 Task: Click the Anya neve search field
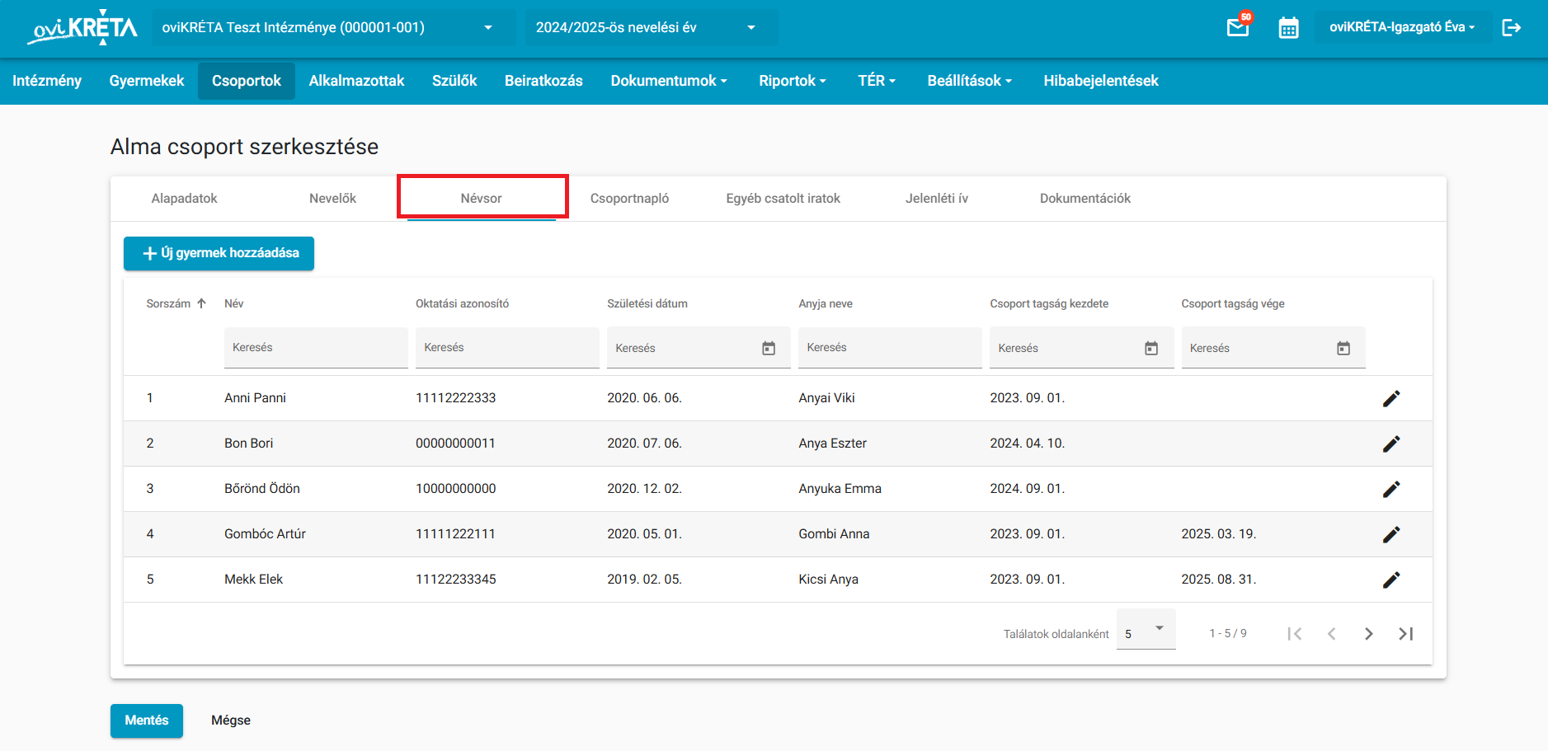[x=890, y=348]
